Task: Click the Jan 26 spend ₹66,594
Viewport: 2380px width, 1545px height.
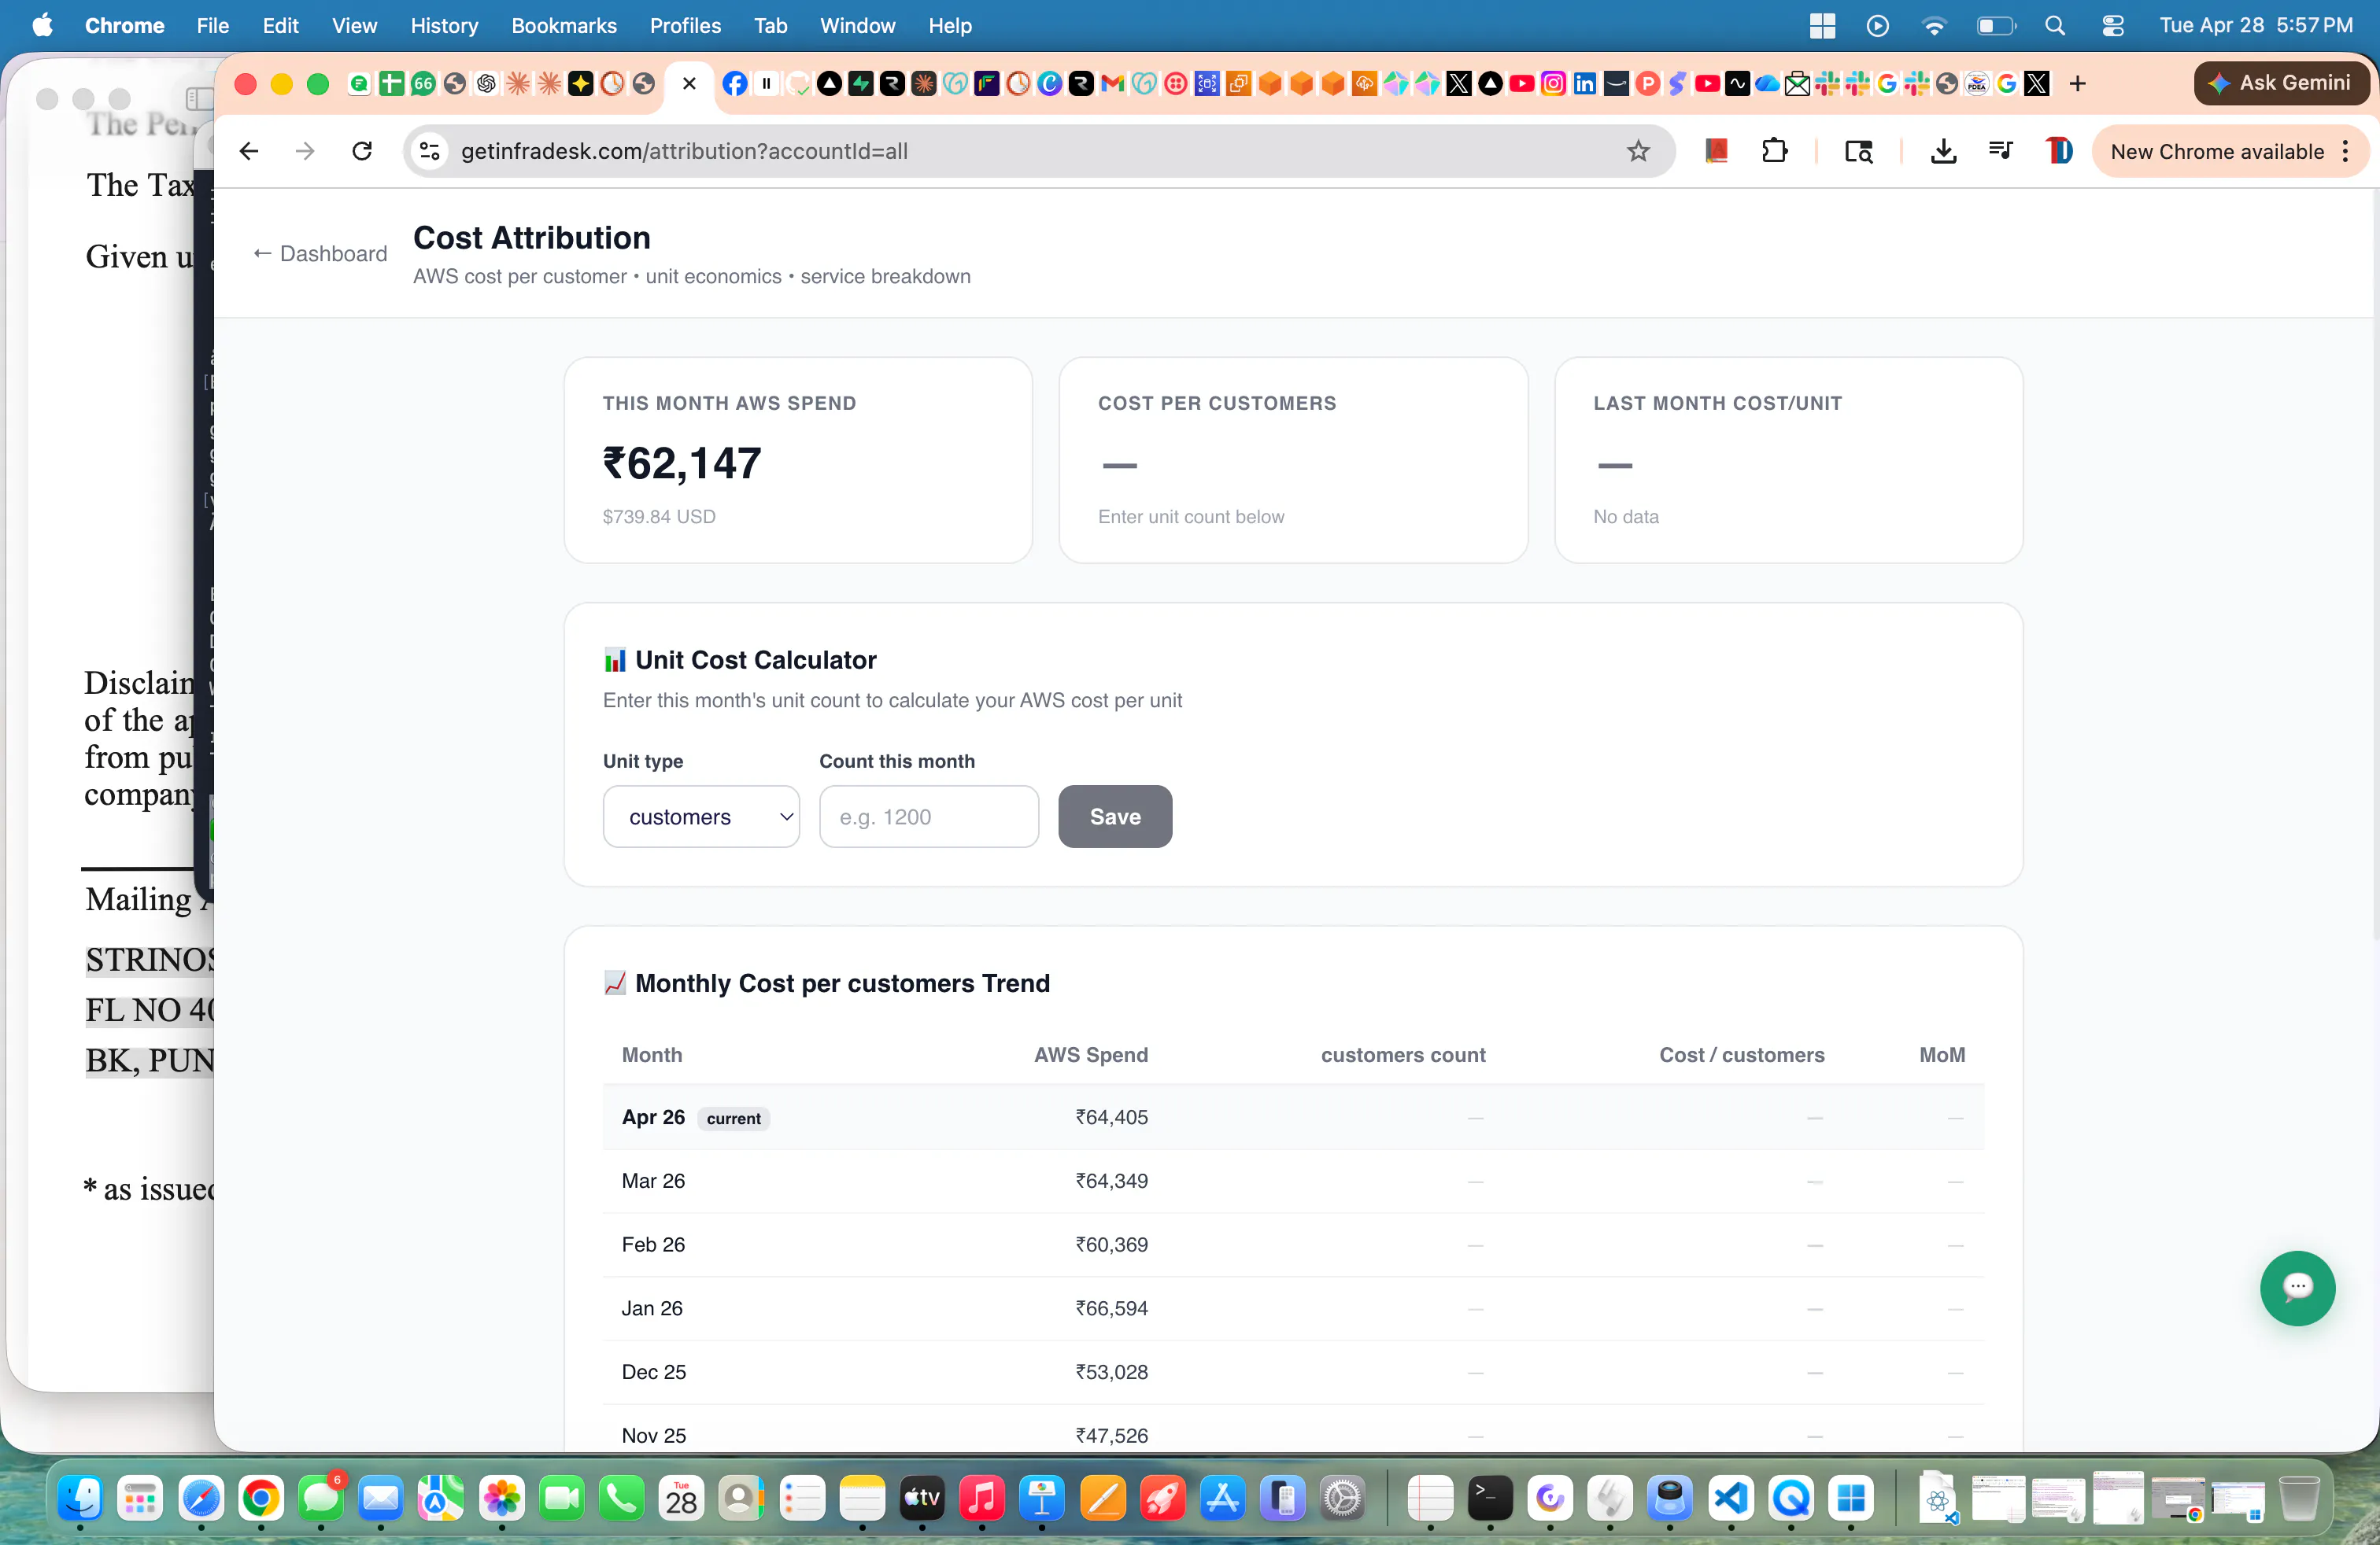Action: 1111,1308
